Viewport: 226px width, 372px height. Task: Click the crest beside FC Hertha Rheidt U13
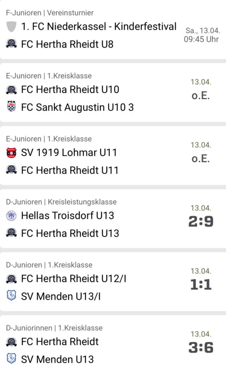click(11, 233)
